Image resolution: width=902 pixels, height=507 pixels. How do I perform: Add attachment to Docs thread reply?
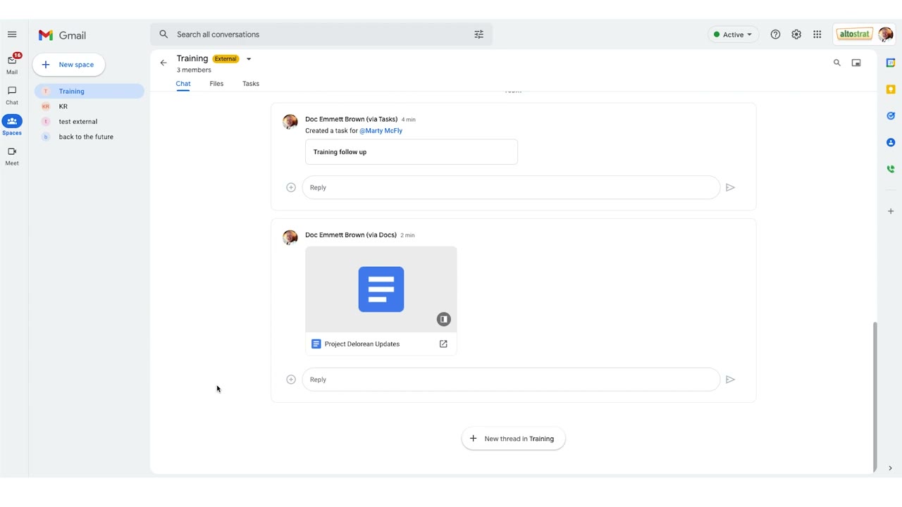click(x=291, y=380)
